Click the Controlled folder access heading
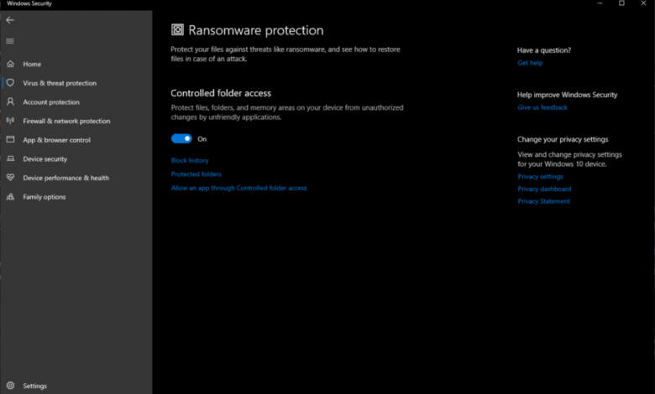 [221, 93]
